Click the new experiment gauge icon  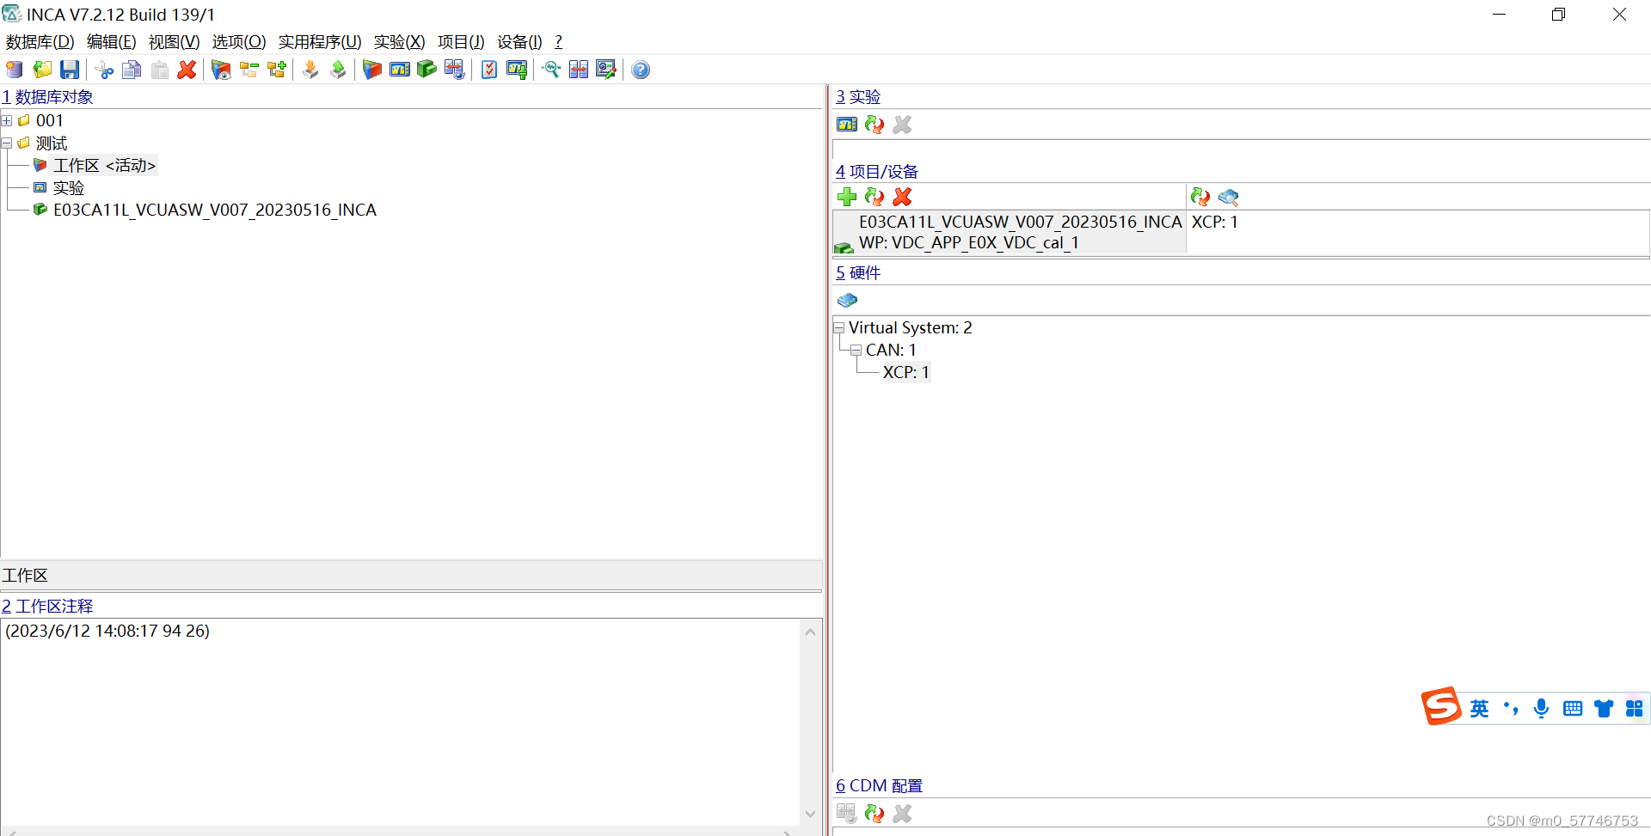tap(400, 70)
